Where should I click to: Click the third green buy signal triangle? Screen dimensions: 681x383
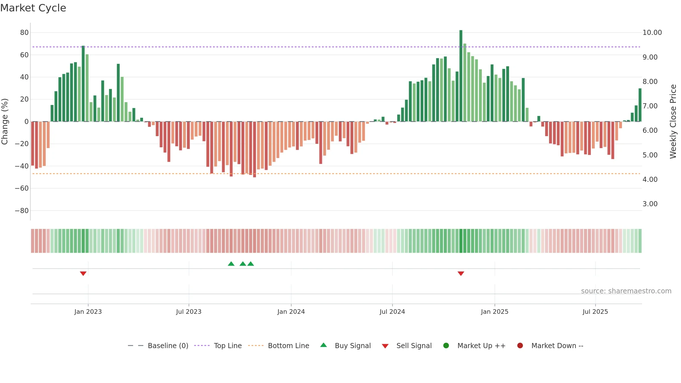[x=251, y=264]
